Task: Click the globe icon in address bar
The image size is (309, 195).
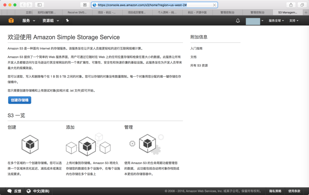Action: coord(95,5)
